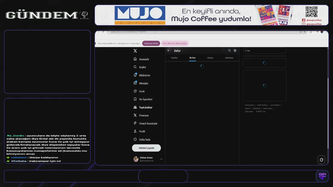Open Topluluklar people icon

135,107
